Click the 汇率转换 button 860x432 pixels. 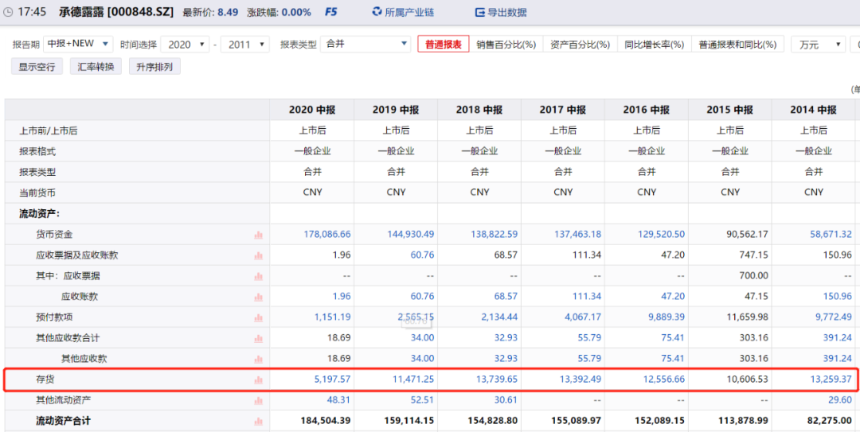tap(96, 67)
